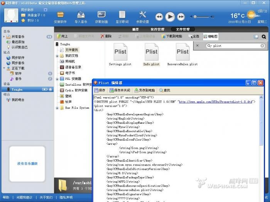Open 参数设置 settings tool icon

click(x=143, y=17)
